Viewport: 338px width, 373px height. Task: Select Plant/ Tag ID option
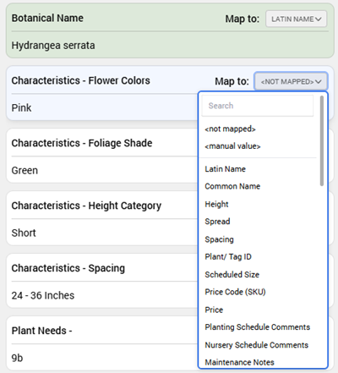[x=228, y=257]
